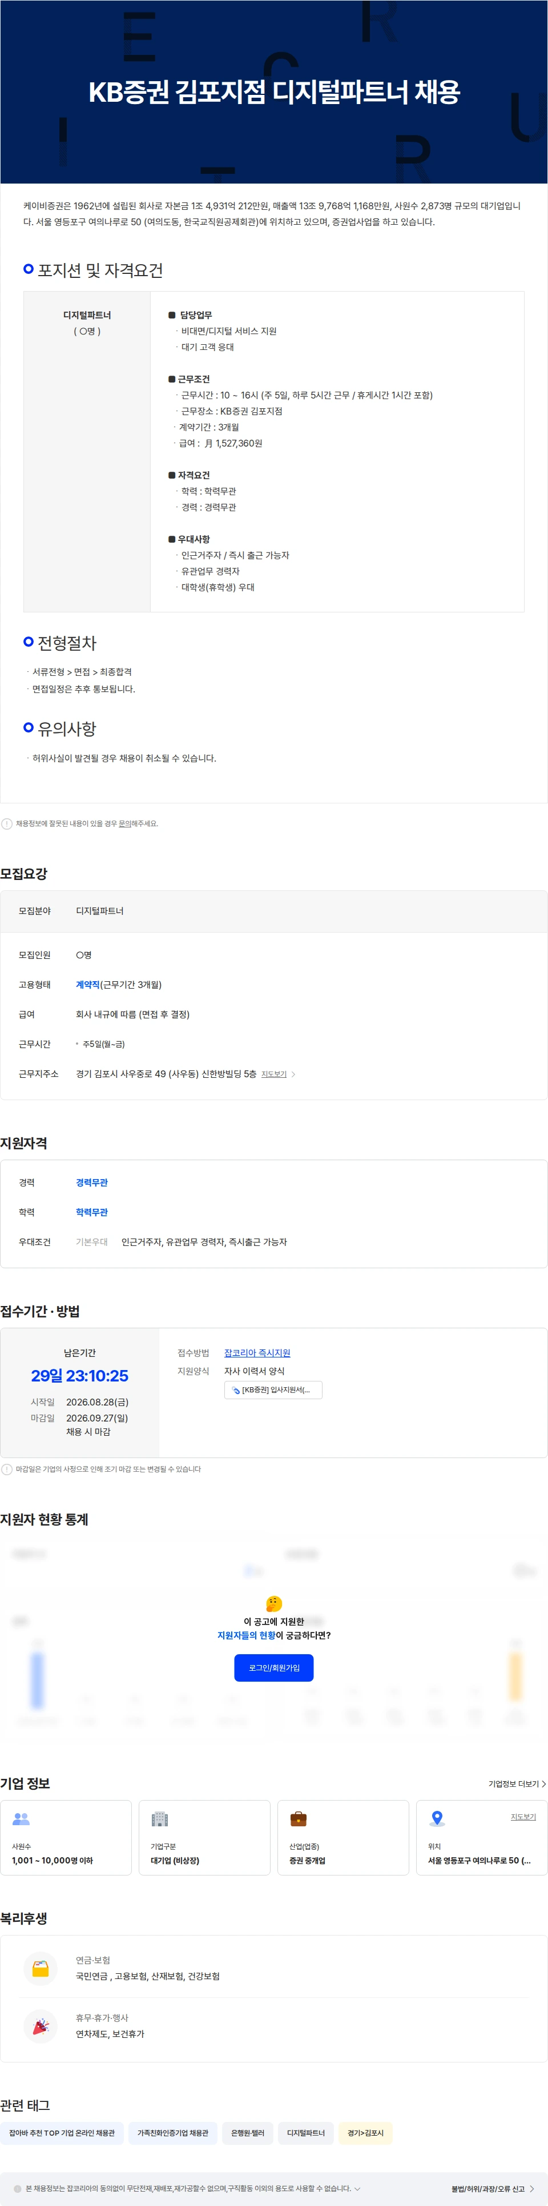548x2206 pixels.
Task: Click 사원수 people icon card
Action: click(x=21, y=1819)
